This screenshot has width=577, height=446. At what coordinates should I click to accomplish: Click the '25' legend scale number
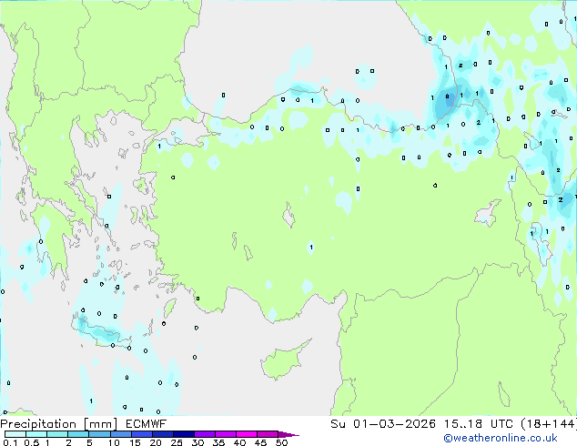[177, 442]
